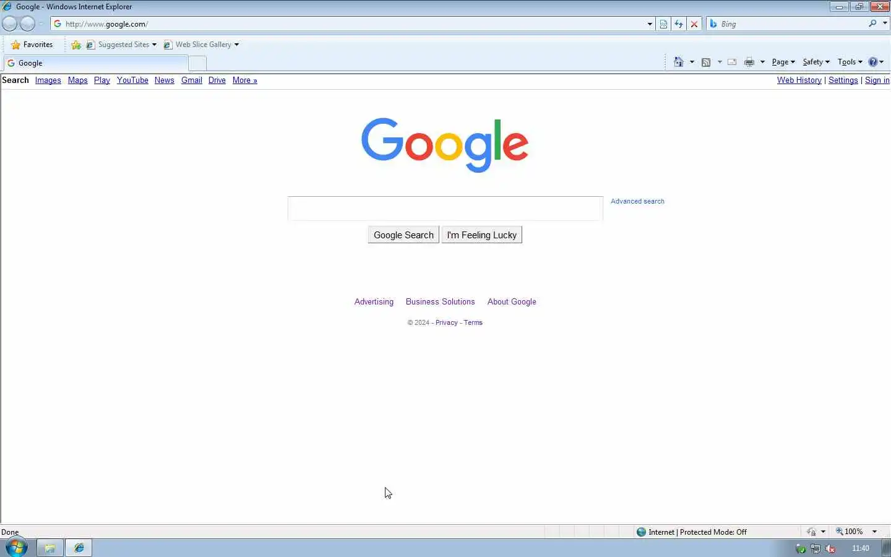891x557 pixels.
Task: Click Add to Favorites Bar star icon
Action: click(76, 45)
